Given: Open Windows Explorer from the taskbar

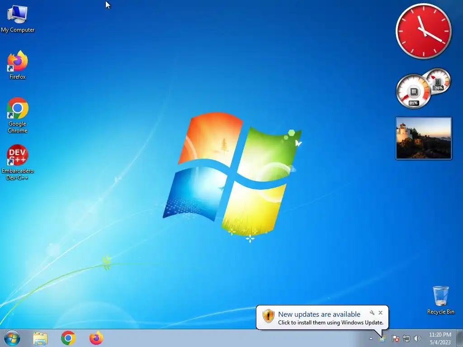Looking at the screenshot, I should 40,338.
